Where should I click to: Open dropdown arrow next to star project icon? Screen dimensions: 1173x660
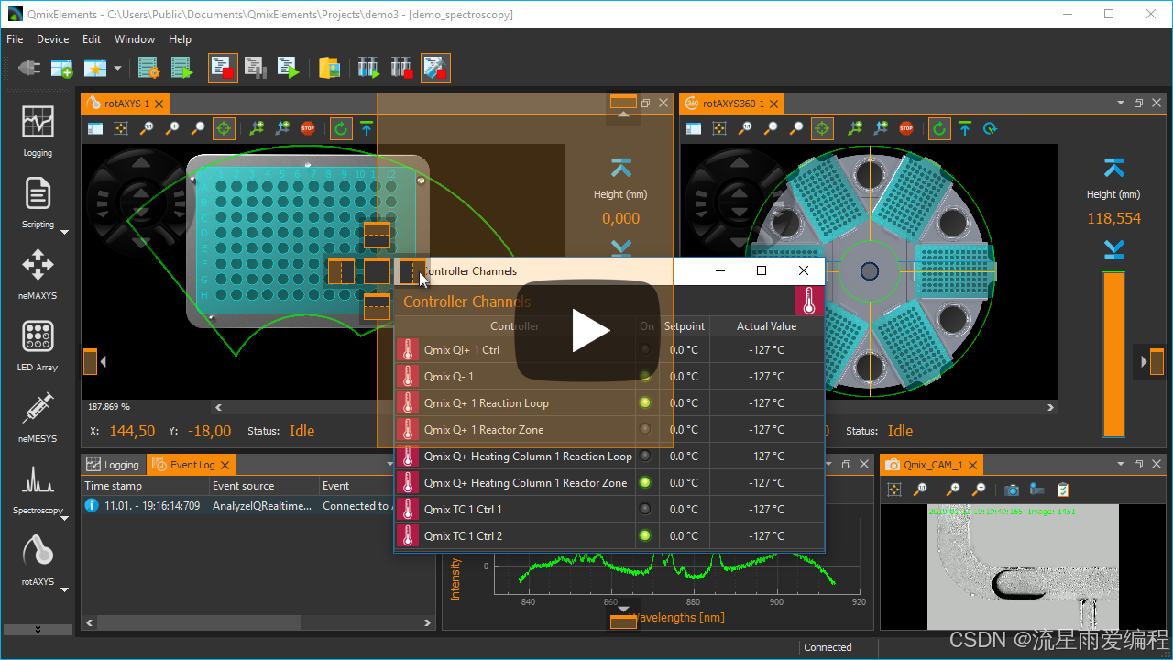[117, 69]
